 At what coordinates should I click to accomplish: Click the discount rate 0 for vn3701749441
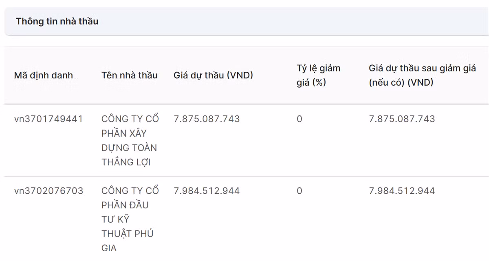click(x=300, y=119)
